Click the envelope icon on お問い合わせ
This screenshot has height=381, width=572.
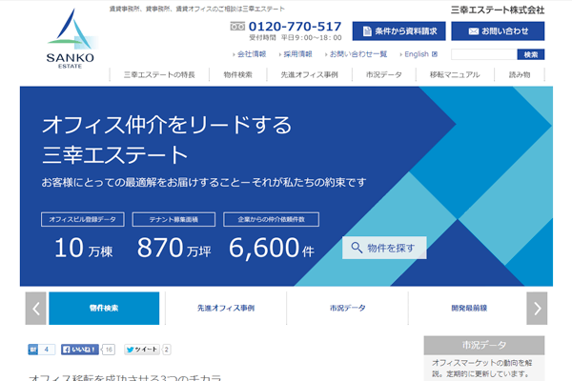473,31
